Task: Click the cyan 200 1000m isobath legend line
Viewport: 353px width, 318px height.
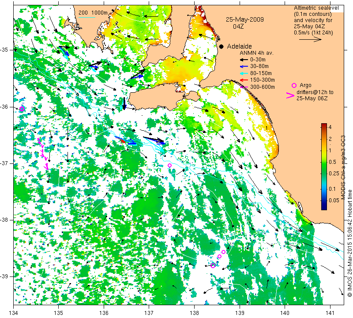Action: point(86,17)
